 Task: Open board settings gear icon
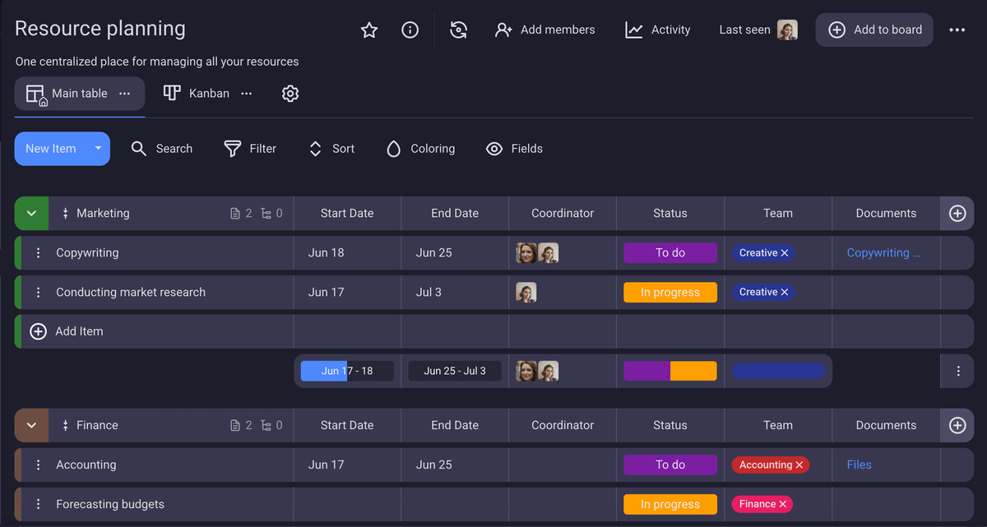point(290,94)
